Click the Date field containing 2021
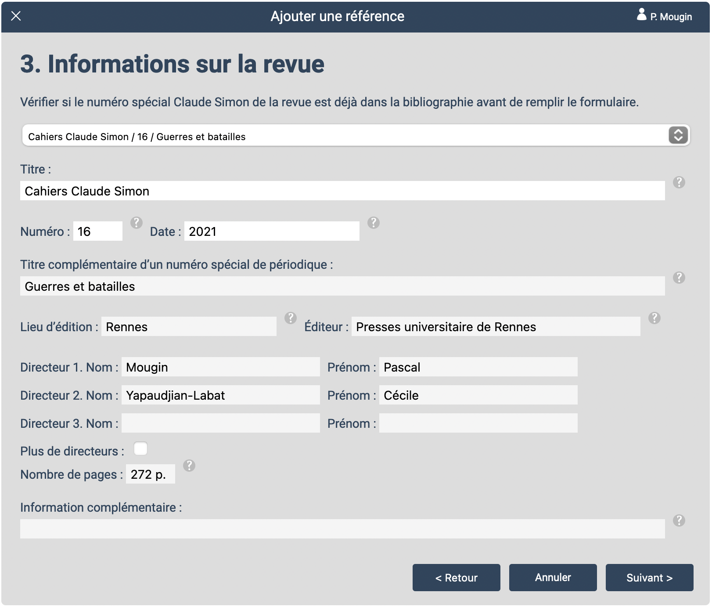 tap(271, 231)
